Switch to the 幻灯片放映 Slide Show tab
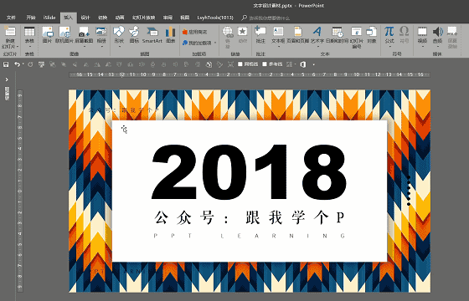Screen dimensions: 469x301 pyautogui.click(x=143, y=18)
